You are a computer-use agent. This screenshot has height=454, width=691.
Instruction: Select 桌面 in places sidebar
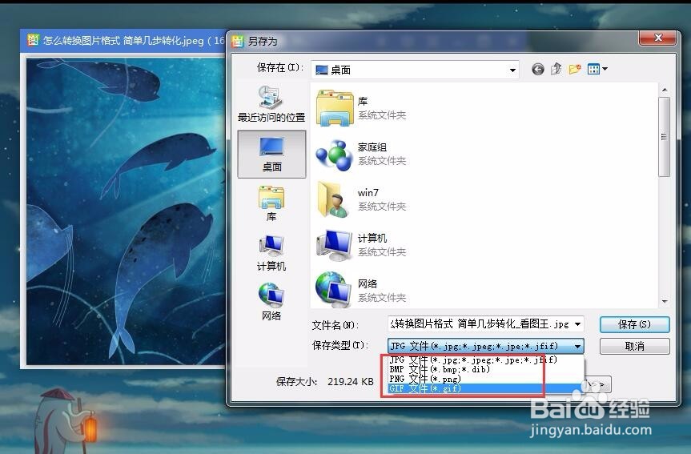271,155
